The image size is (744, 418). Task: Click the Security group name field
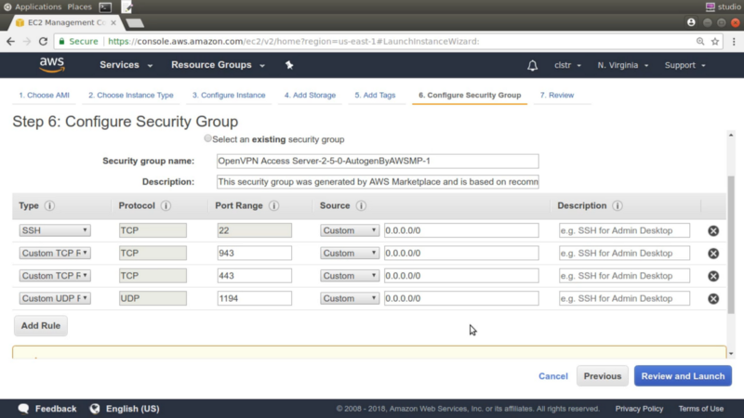pyautogui.click(x=378, y=161)
